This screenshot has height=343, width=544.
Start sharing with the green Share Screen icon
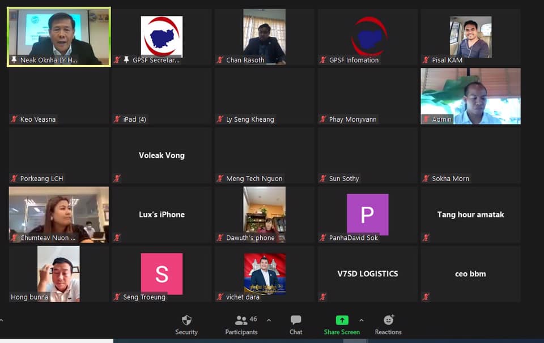point(342,320)
